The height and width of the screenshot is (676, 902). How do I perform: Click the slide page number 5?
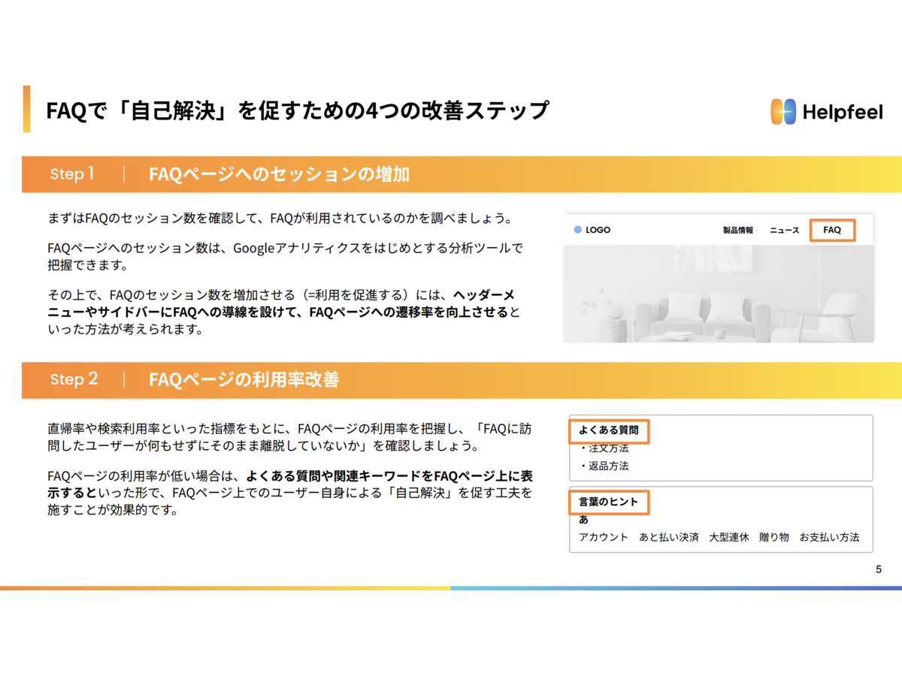click(879, 569)
